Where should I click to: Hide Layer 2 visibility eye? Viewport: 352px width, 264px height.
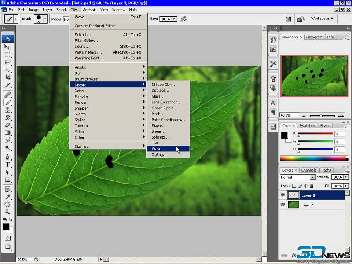283,205
